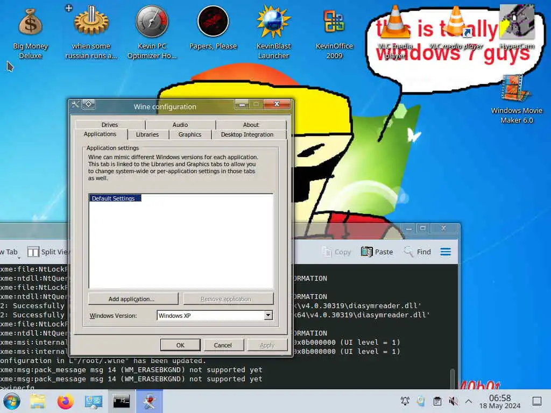
Task: Expand hidden system tray icons
Action: [469, 401]
